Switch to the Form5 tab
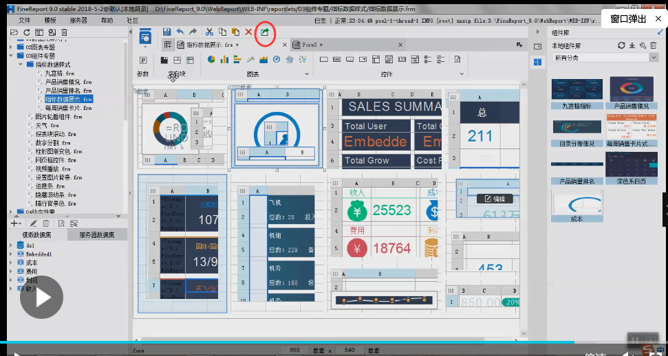 309,45
